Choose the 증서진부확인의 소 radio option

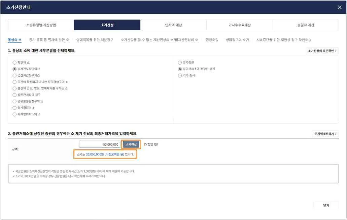click(14, 69)
